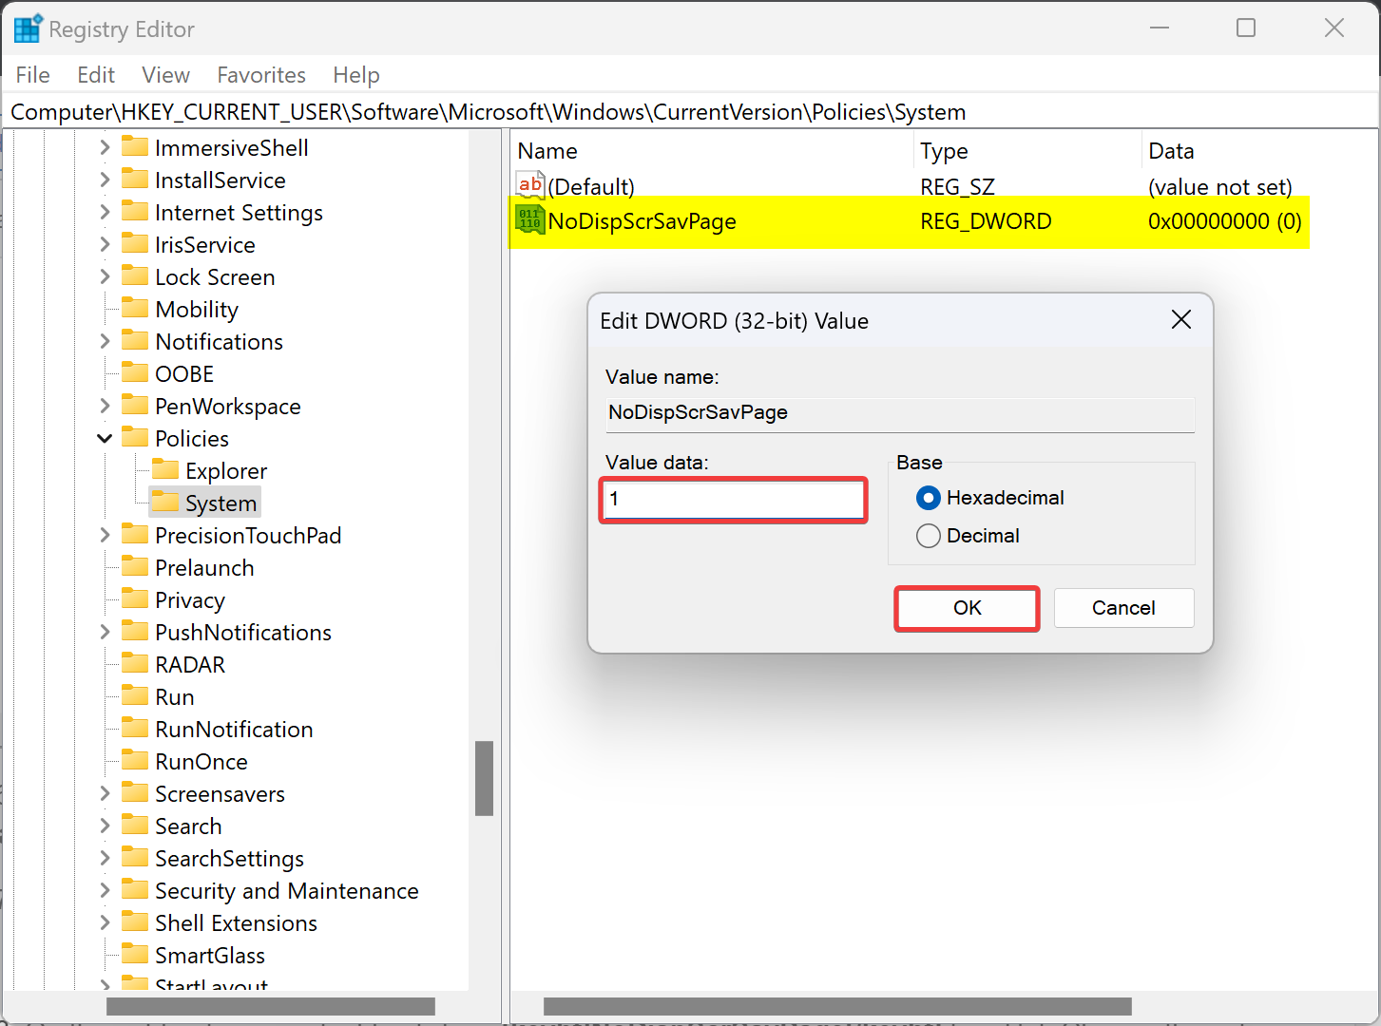Expand the Shell Extensions key
The image size is (1381, 1026).
pyautogui.click(x=105, y=922)
